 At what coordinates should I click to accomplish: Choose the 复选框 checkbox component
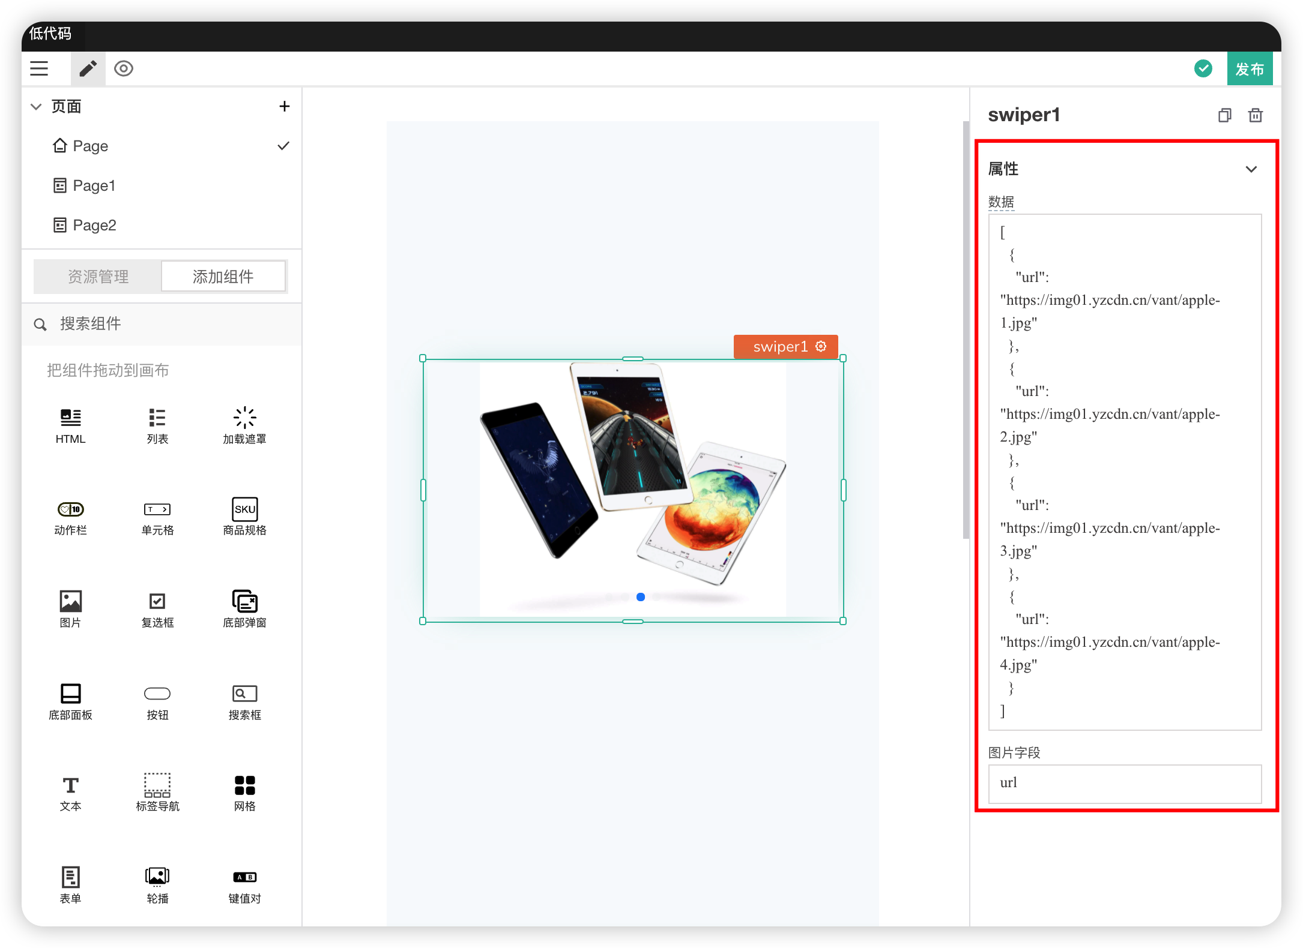(x=157, y=602)
